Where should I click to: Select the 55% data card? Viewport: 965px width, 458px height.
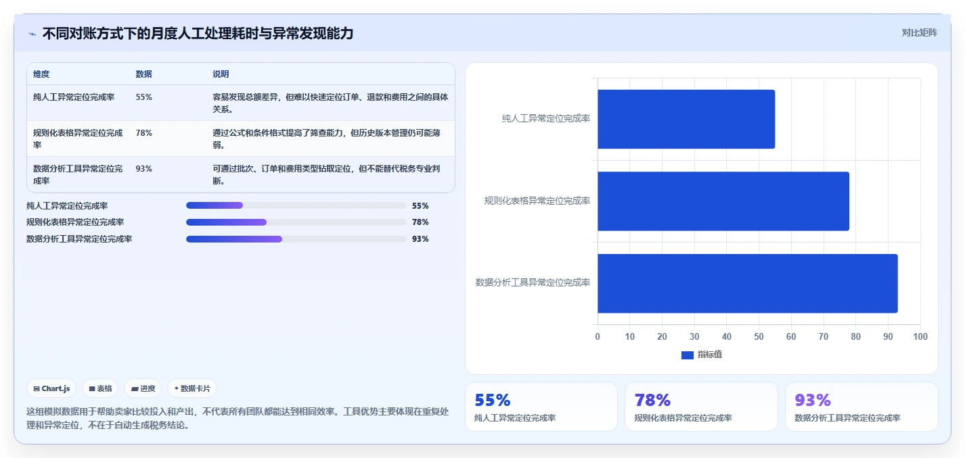pyautogui.click(x=541, y=407)
